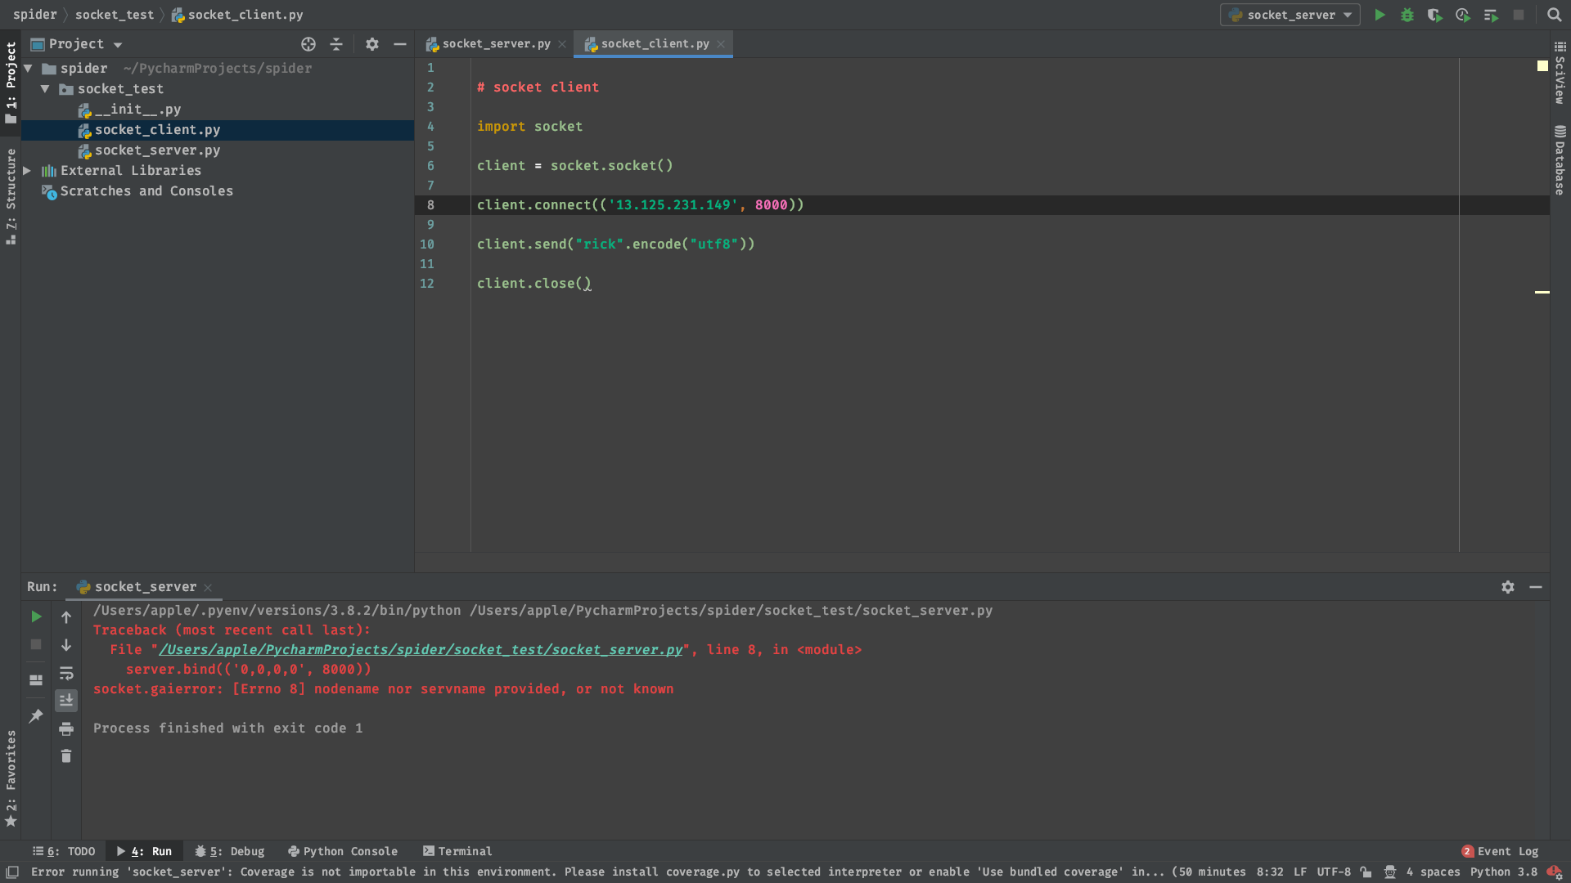Toggle soft-wrap in the run console

click(x=66, y=673)
